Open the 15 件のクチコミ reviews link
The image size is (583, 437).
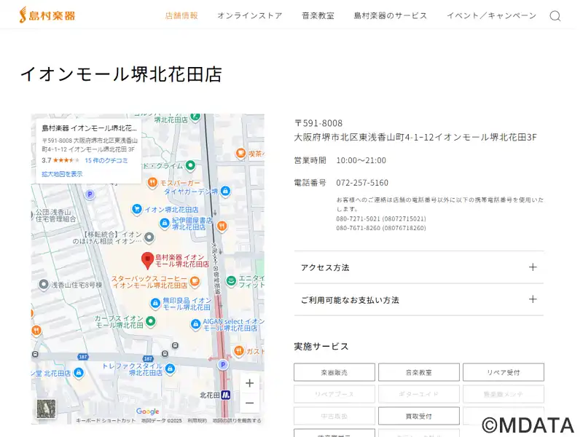point(106,160)
